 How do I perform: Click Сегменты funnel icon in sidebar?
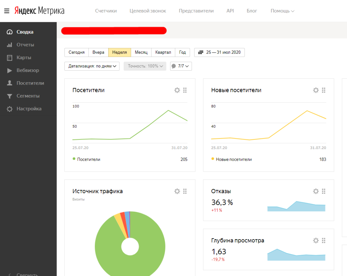tap(9, 96)
